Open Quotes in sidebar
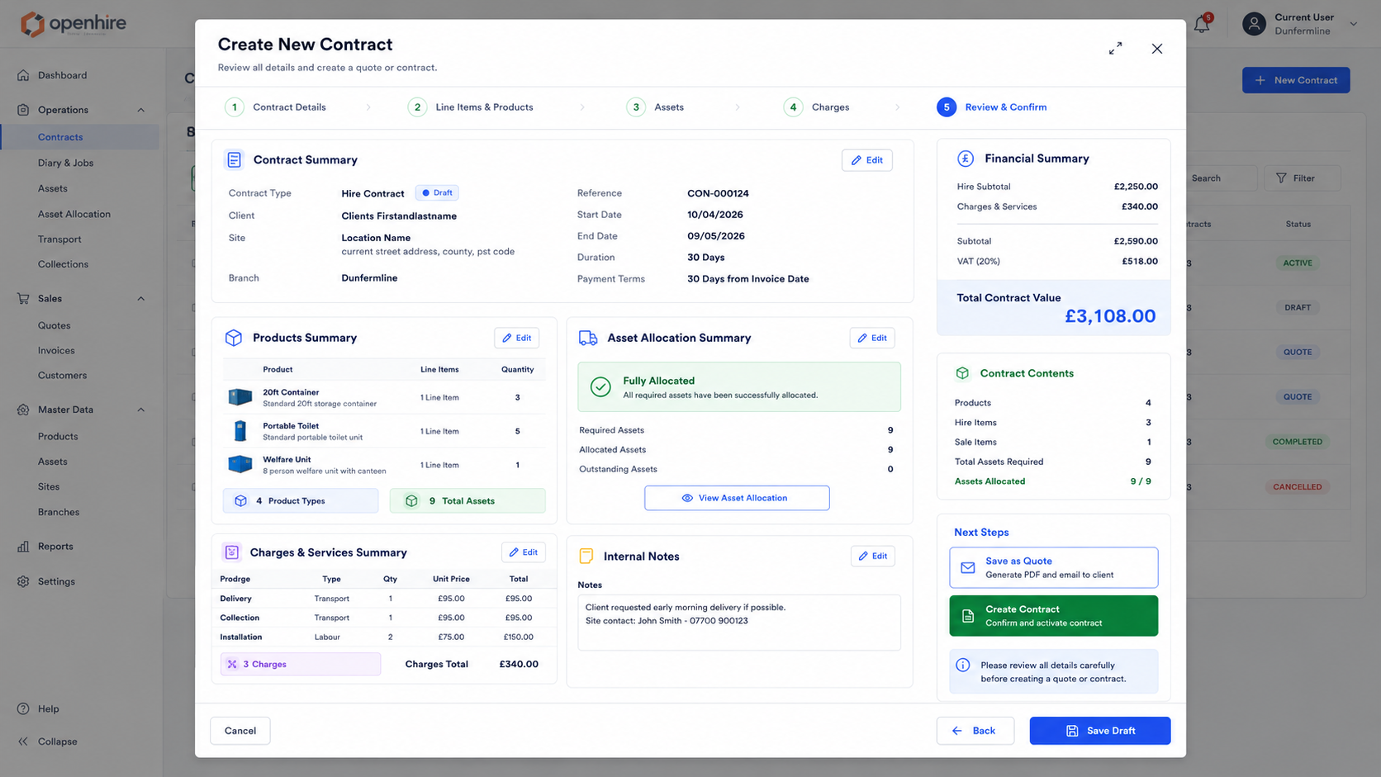The width and height of the screenshot is (1381, 777). click(x=54, y=325)
